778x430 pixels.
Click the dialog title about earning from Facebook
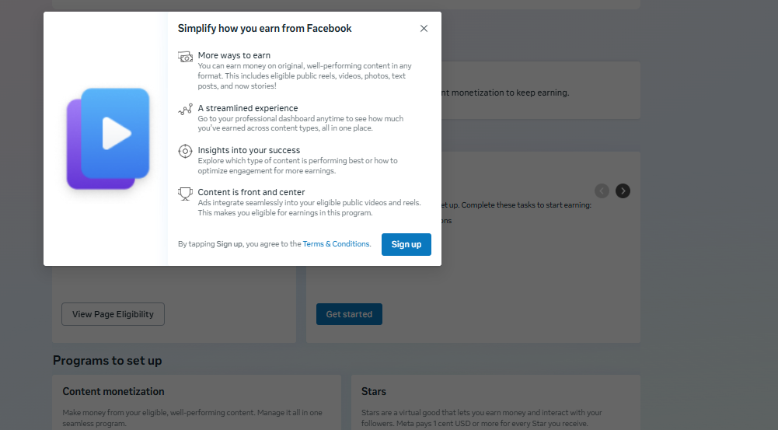pos(264,29)
